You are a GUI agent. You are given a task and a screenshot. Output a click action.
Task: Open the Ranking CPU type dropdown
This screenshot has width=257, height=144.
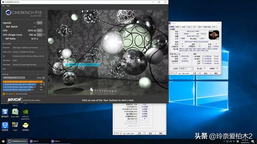pos(14,78)
